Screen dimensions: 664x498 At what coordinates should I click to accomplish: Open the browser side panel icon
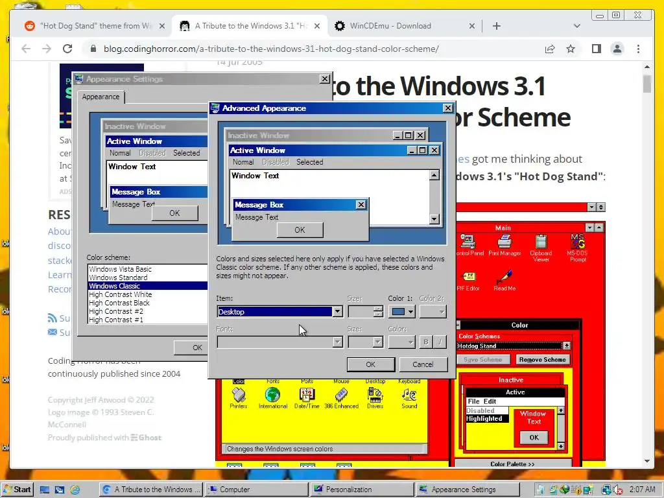coord(597,49)
